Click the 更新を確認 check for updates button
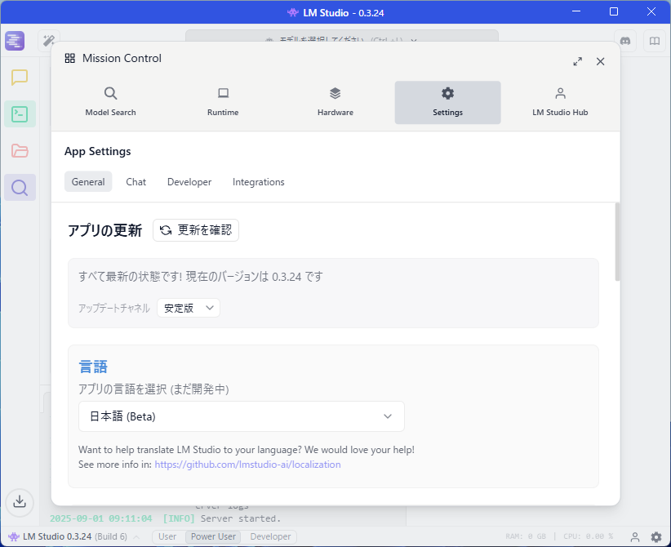The image size is (671, 547). click(196, 230)
